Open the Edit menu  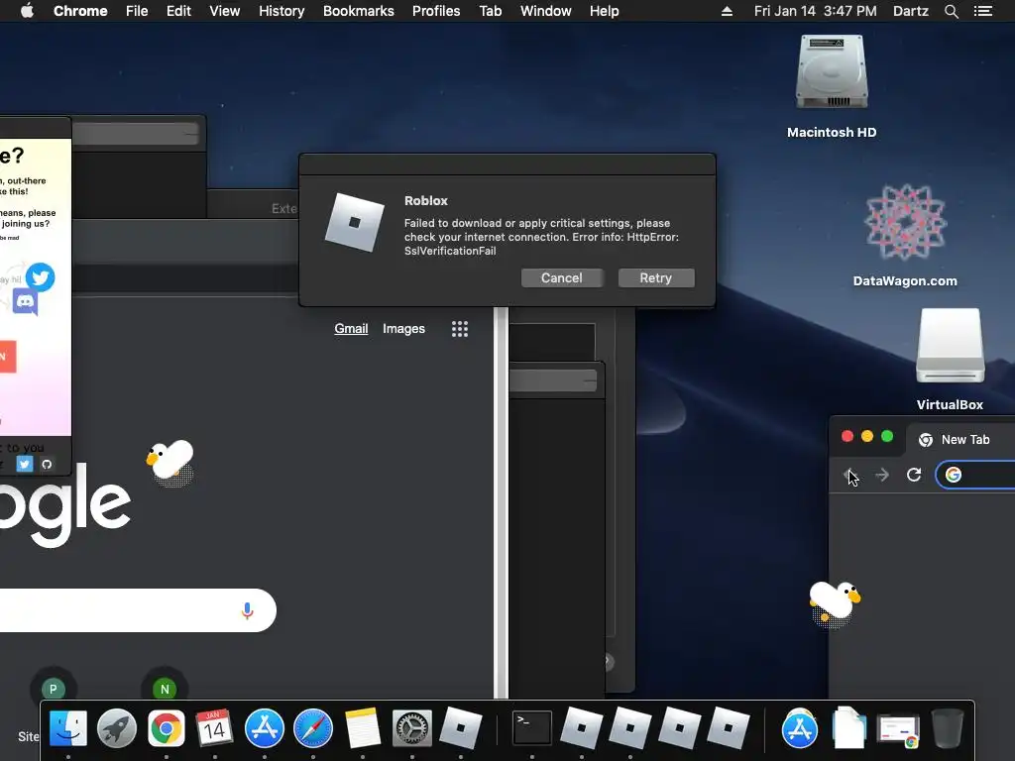coord(178,11)
